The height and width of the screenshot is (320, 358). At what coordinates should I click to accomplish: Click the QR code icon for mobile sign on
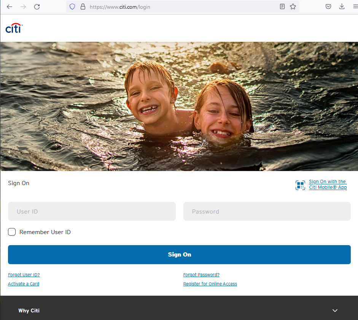[300, 185]
